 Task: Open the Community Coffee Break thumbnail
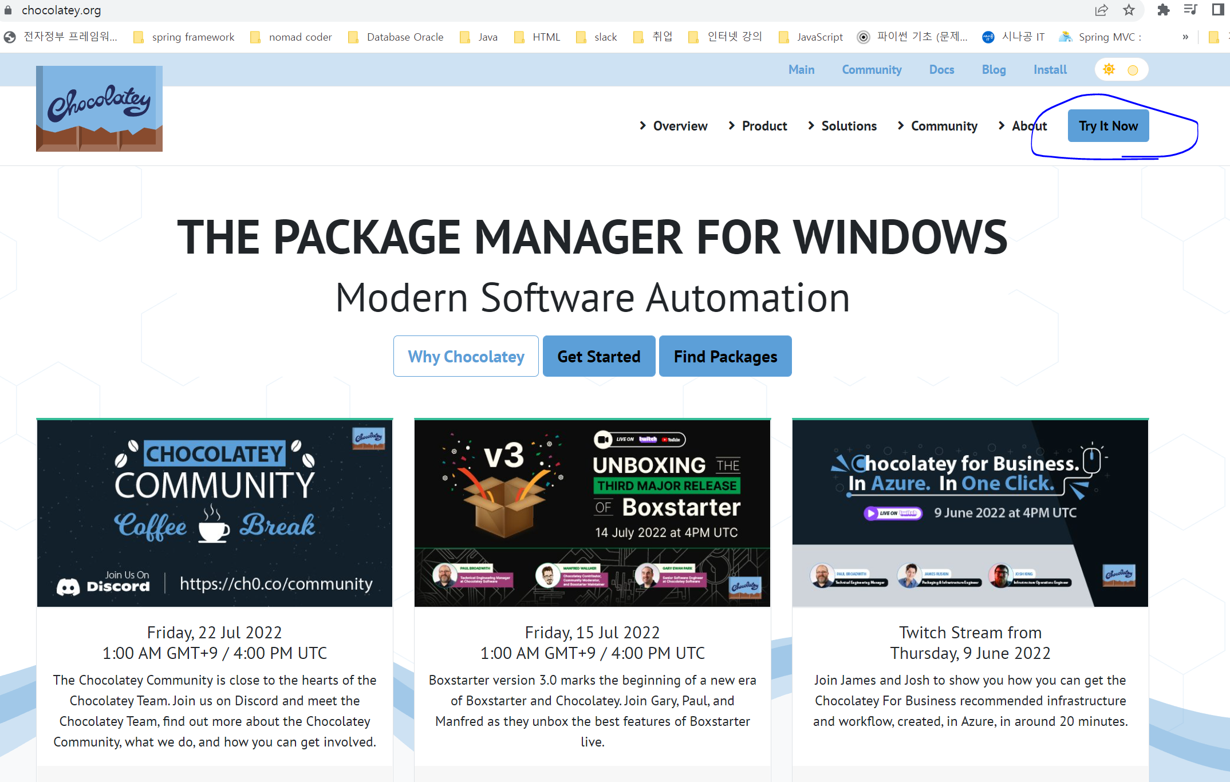215,514
